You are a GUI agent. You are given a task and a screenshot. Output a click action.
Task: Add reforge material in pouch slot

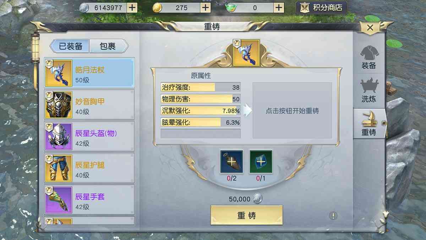(231, 161)
